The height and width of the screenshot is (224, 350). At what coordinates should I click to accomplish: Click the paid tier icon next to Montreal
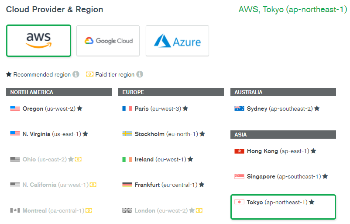click(x=89, y=210)
